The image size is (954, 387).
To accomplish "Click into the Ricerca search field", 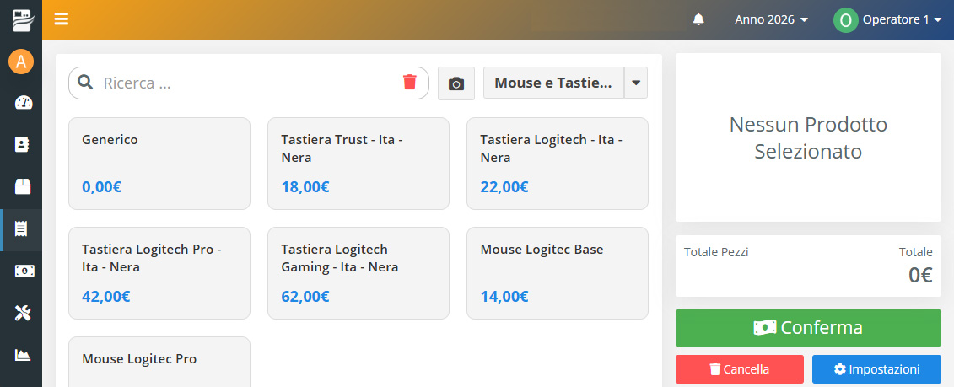I will (x=249, y=83).
